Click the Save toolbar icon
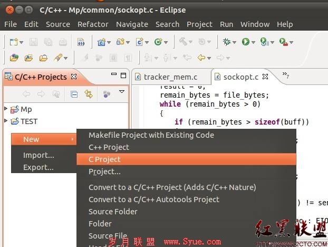Screen dimensions: 328x247 click(x=33, y=42)
